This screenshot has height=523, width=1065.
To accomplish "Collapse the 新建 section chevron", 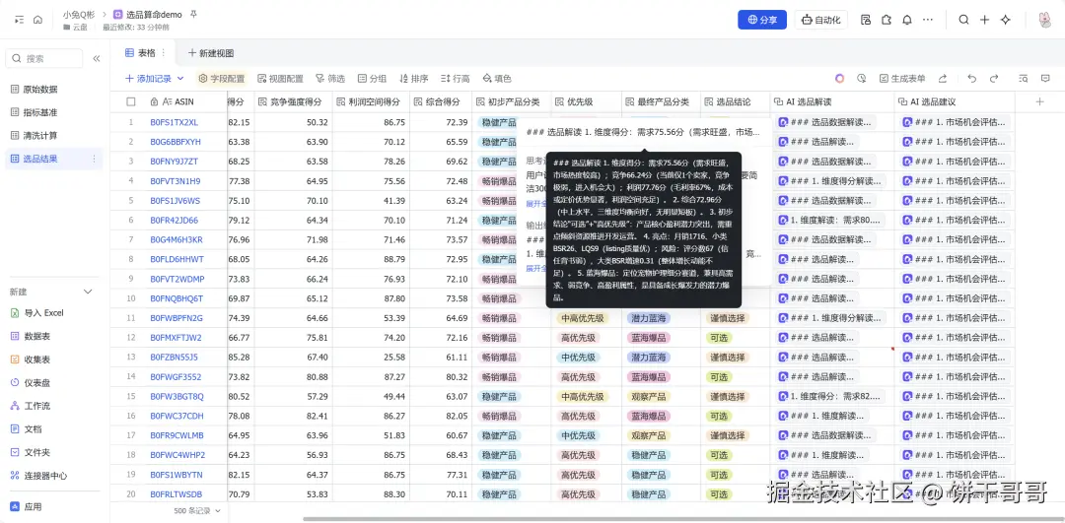I will coord(88,292).
